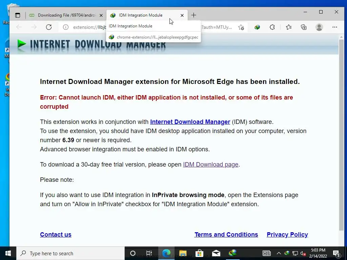Click the 'IDM Integration Module' tooltip title
The image size is (347, 260).
(x=130, y=26)
